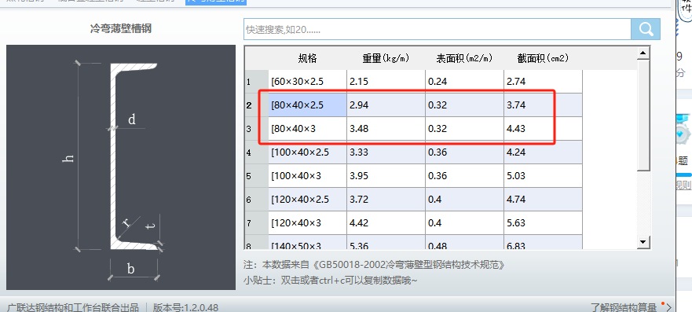692x312 pixels.
Task: Click the 重量(kg/m) column header
Action: pyautogui.click(x=386, y=58)
